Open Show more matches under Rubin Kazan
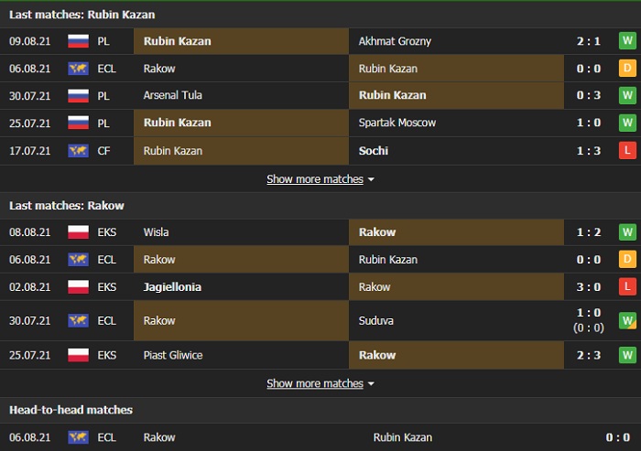The height and width of the screenshot is (451, 641). tap(315, 179)
